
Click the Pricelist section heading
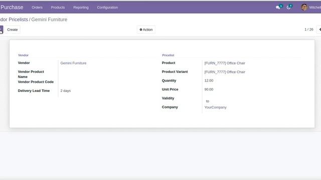click(x=168, y=55)
